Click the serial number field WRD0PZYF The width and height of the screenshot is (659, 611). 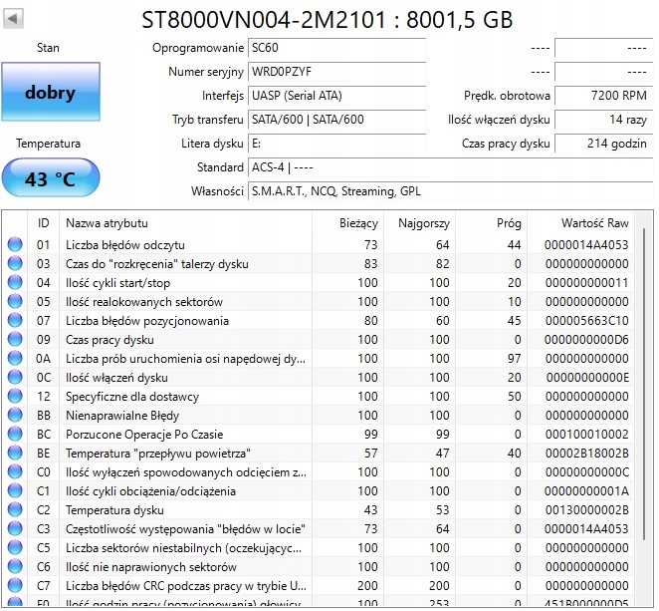pos(336,72)
